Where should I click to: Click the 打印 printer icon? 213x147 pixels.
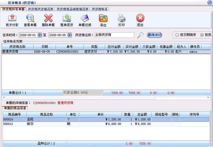pyautogui.click(x=121, y=19)
